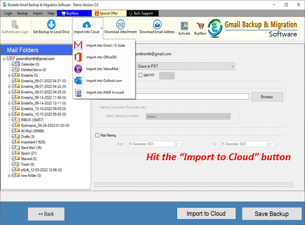Click the BuyNow shopping cart icon
Image resolution: width=305 pixels, height=225 pixels.
200,26
